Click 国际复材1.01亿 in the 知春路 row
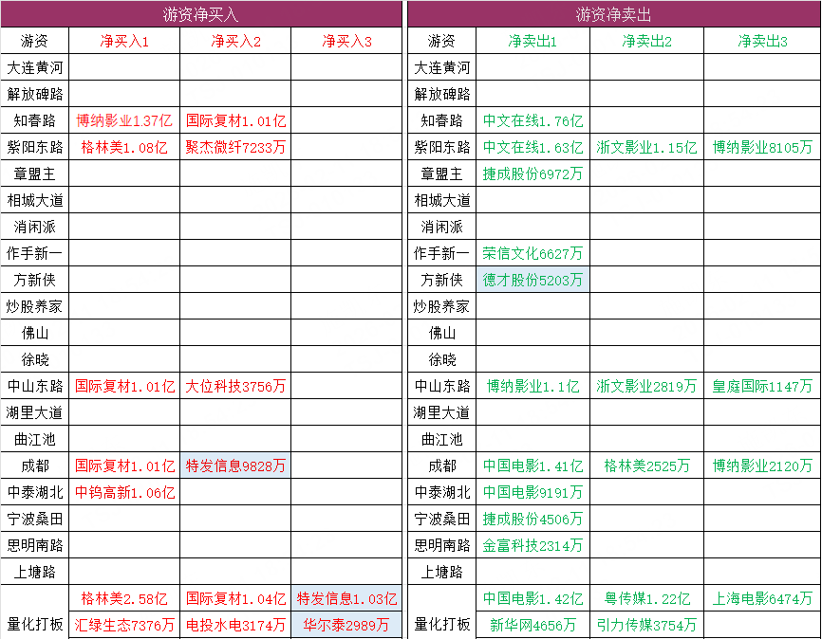Viewport: 822px width, 639px height. point(235,120)
